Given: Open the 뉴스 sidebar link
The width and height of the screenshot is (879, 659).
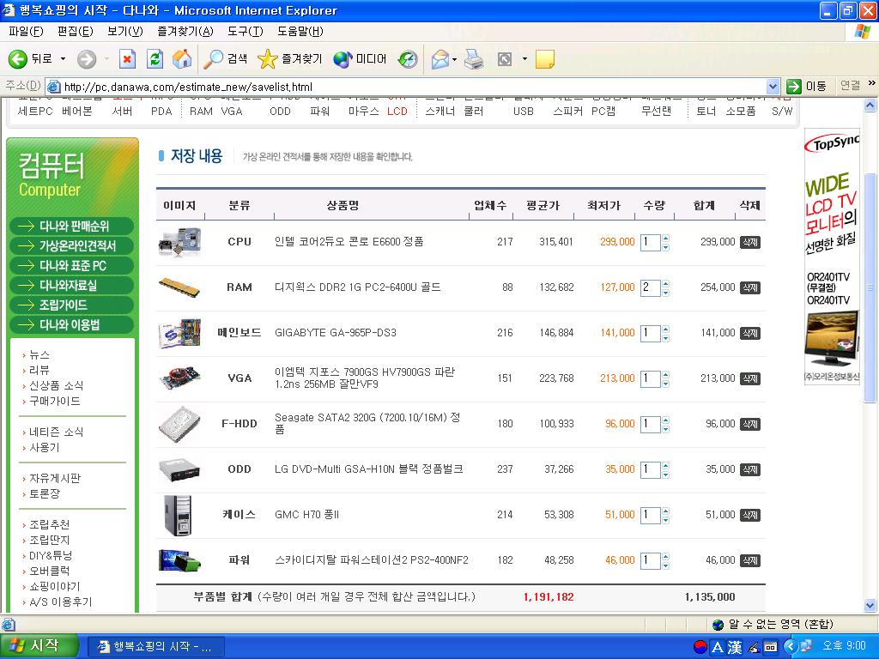Looking at the screenshot, I should 39,354.
